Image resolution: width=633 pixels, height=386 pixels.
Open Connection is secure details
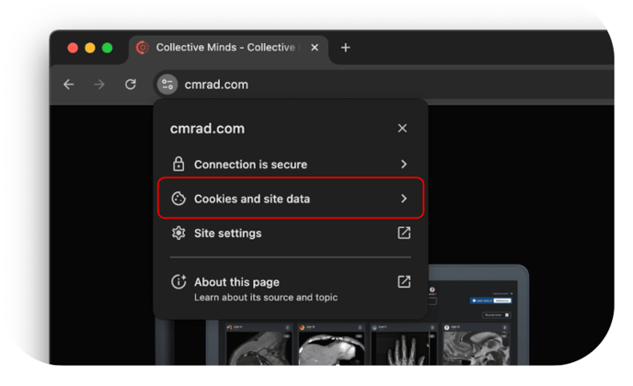pos(291,165)
